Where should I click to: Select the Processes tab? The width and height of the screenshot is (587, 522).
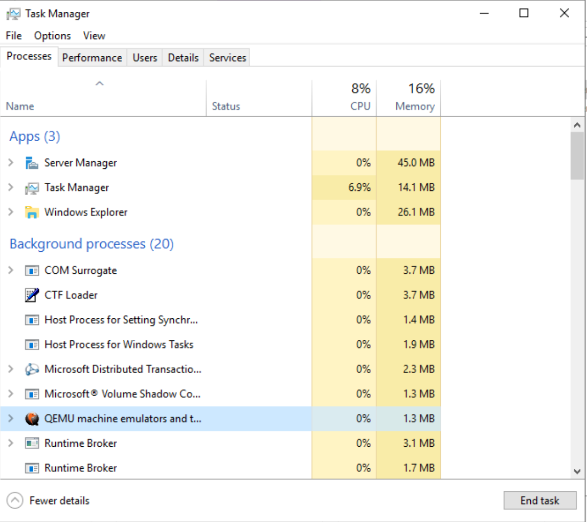tap(29, 56)
